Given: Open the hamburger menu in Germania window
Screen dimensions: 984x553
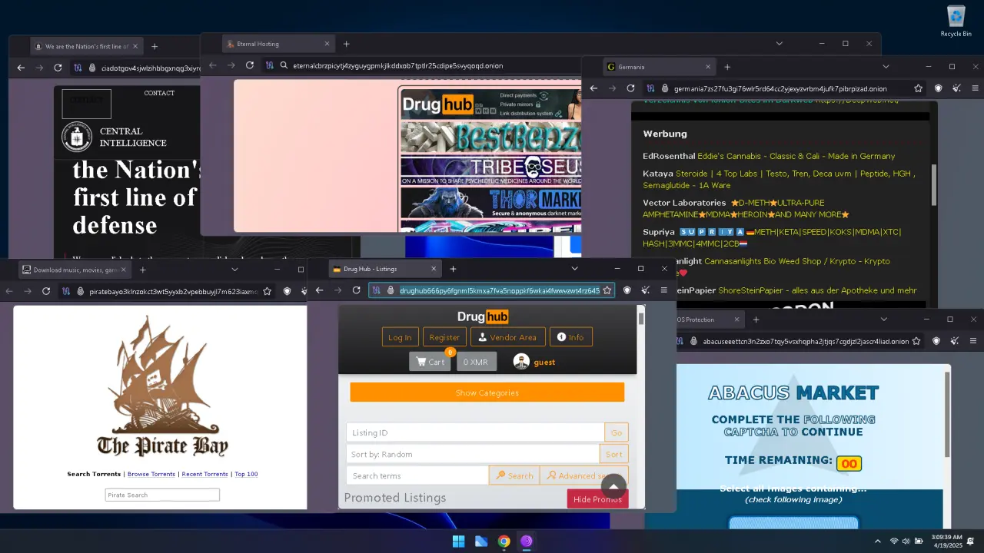Looking at the screenshot, I should (x=976, y=88).
